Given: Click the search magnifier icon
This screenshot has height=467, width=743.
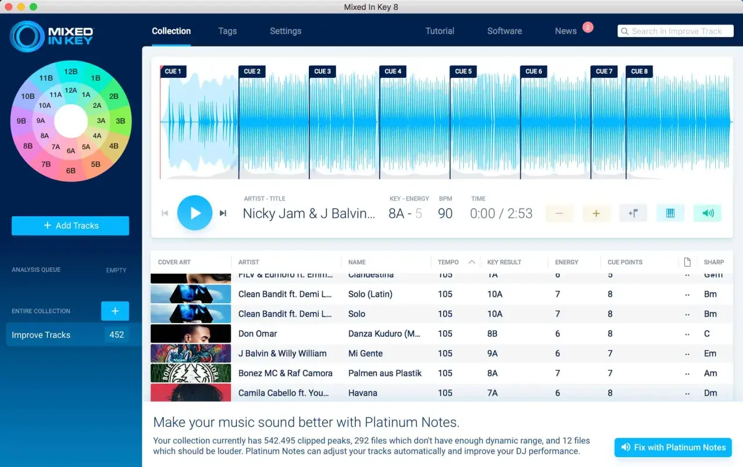Looking at the screenshot, I should [625, 31].
